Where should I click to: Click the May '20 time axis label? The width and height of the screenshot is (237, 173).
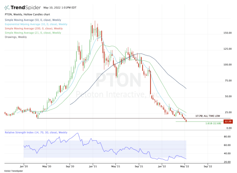(47, 167)
